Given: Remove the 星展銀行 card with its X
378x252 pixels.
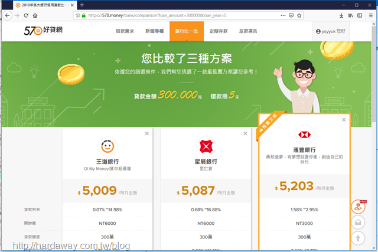Looking at the screenshot, I should pos(245,133).
